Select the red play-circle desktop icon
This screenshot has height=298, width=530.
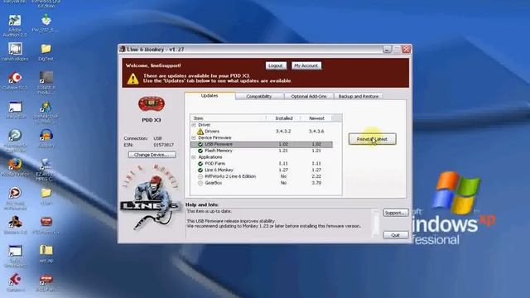coord(15,193)
